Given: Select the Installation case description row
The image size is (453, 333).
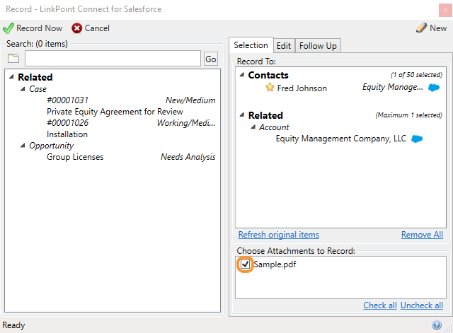Looking at the screenshot, I should click(67, 134).
